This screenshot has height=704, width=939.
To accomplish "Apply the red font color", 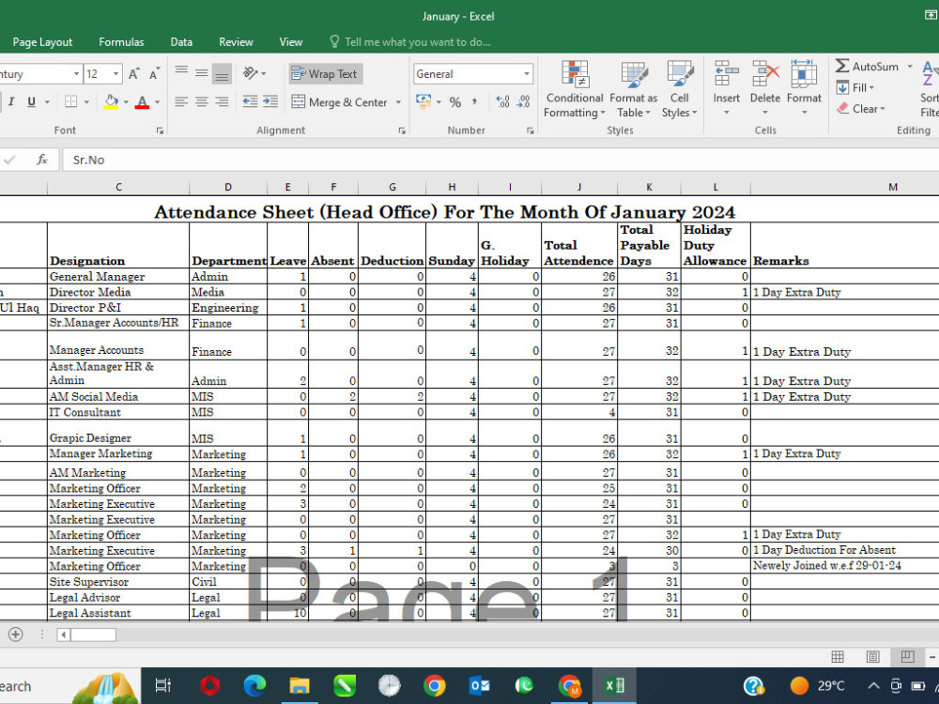I will [x=142, y=101].
